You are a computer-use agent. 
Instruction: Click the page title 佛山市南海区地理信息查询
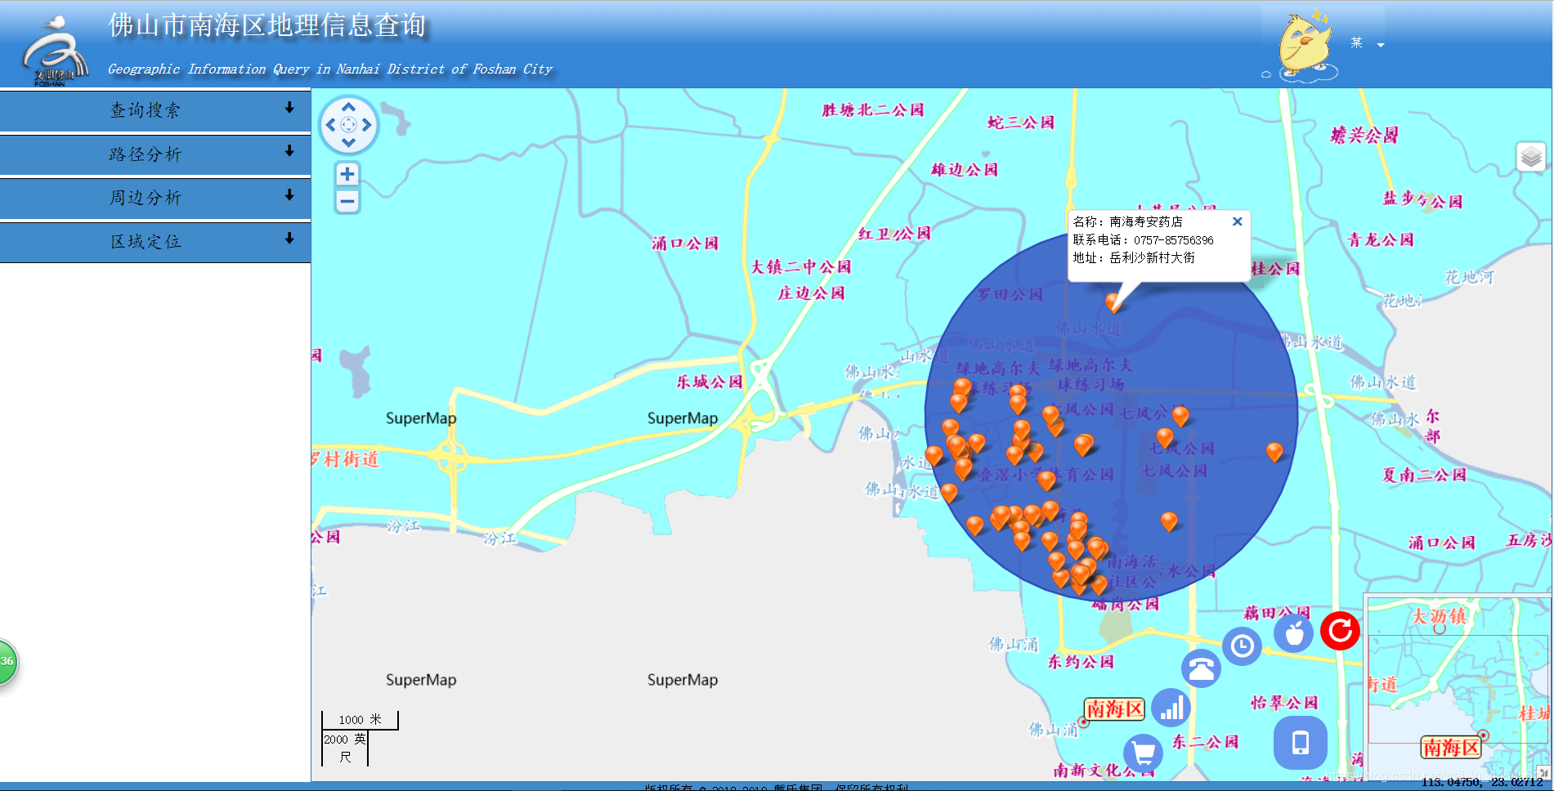click(x=267, y=25)
